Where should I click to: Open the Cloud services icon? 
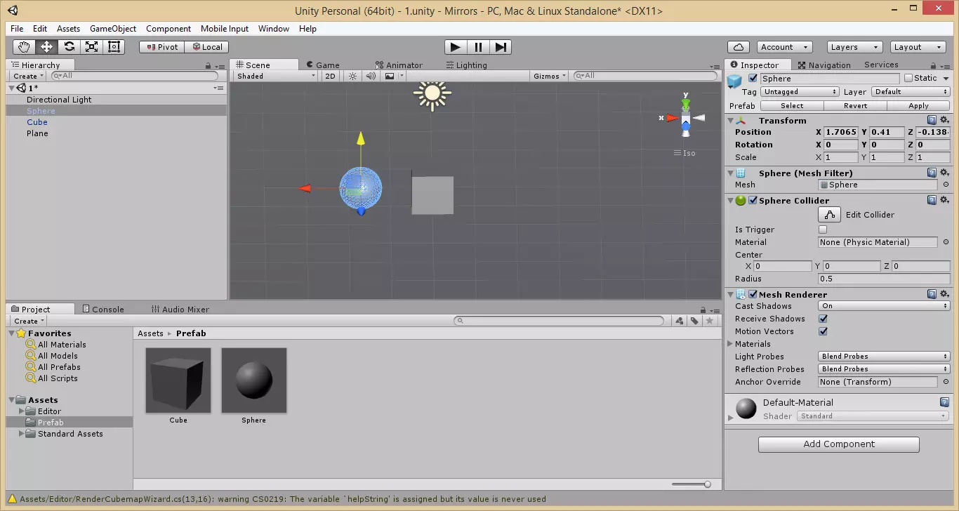[738, 47]
